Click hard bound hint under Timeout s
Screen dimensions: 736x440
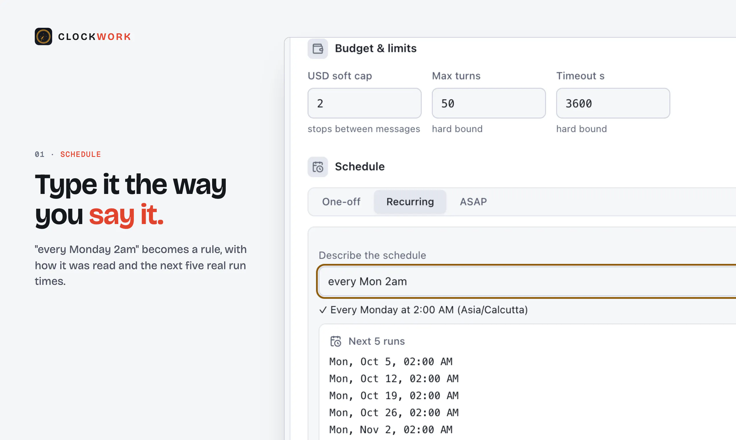pyautogui.click(x=581, y=129)
